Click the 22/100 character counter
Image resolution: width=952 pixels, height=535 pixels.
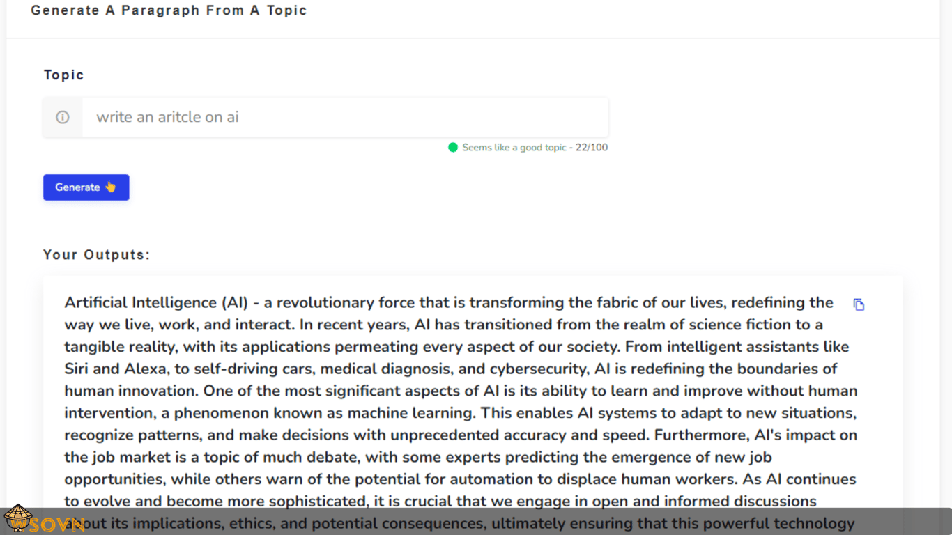click(x=591, y=147)
